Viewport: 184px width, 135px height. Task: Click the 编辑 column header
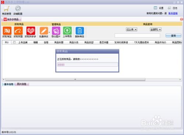[x=35, y=42]
